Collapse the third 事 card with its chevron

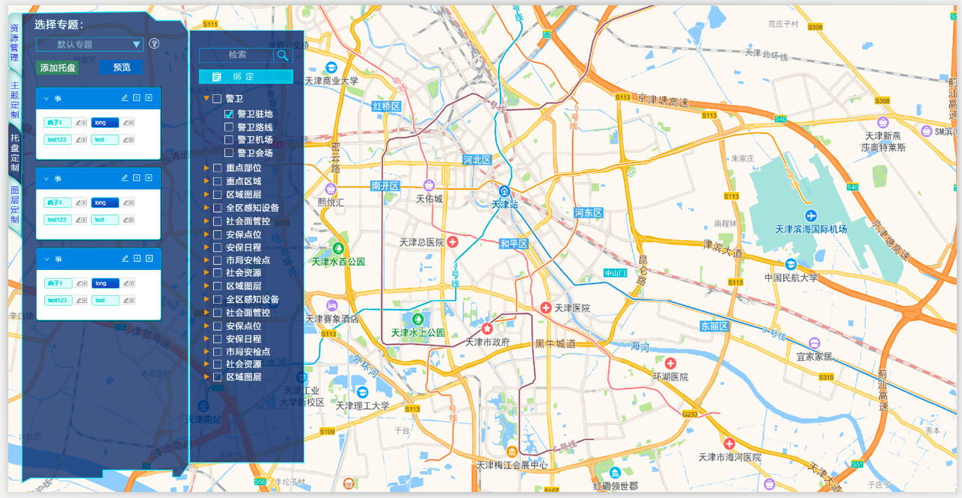(x=46, y=259)
